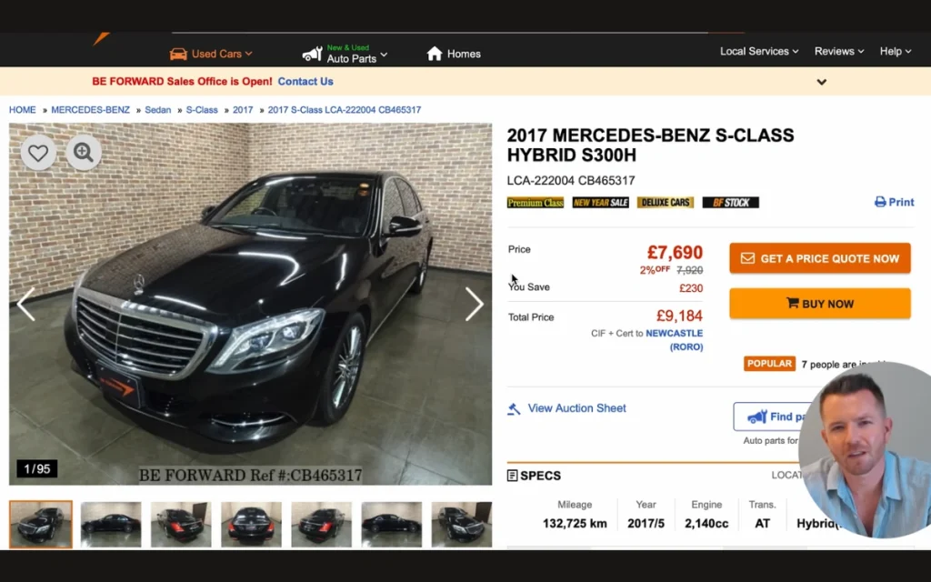Click the Contact Us link
This screenshot has height=582, width=931.
click(x=305, y=82)
